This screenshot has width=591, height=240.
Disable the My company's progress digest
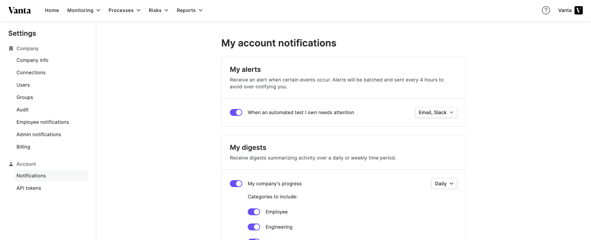point(236,184)
